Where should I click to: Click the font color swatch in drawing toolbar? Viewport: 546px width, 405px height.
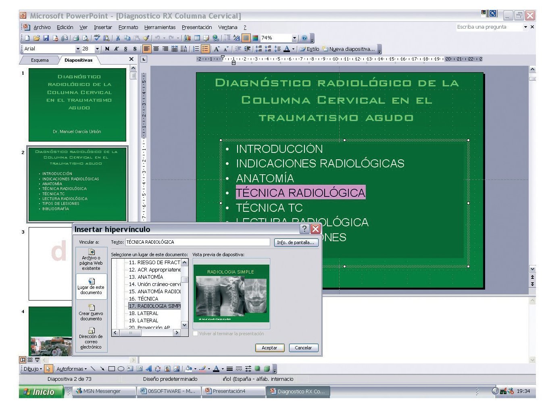(x=216, y=369)
